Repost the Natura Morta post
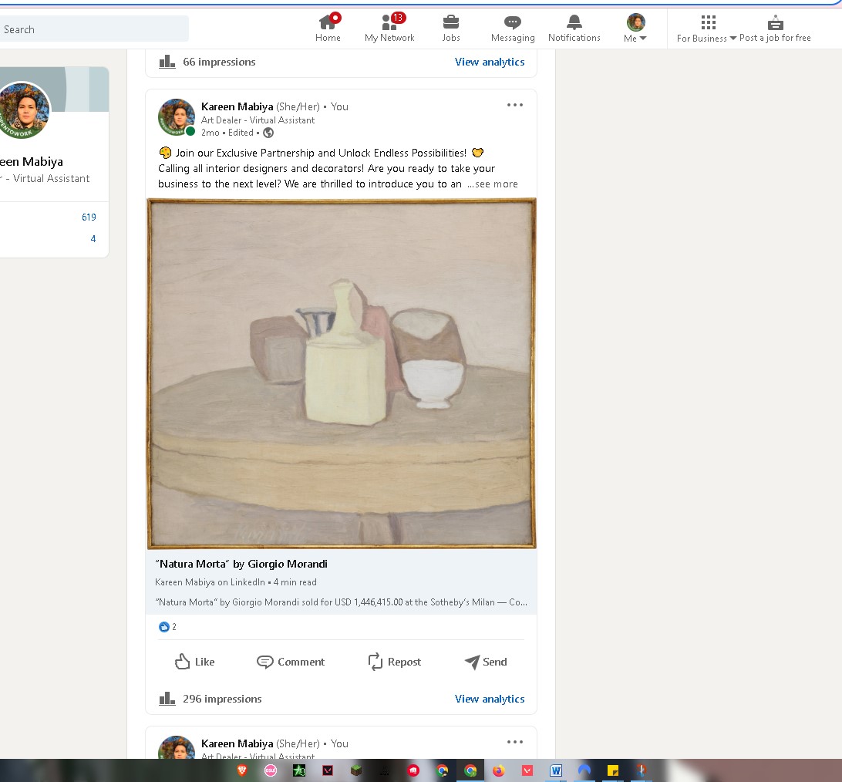842x782 pixels. [x=395, y=662]
